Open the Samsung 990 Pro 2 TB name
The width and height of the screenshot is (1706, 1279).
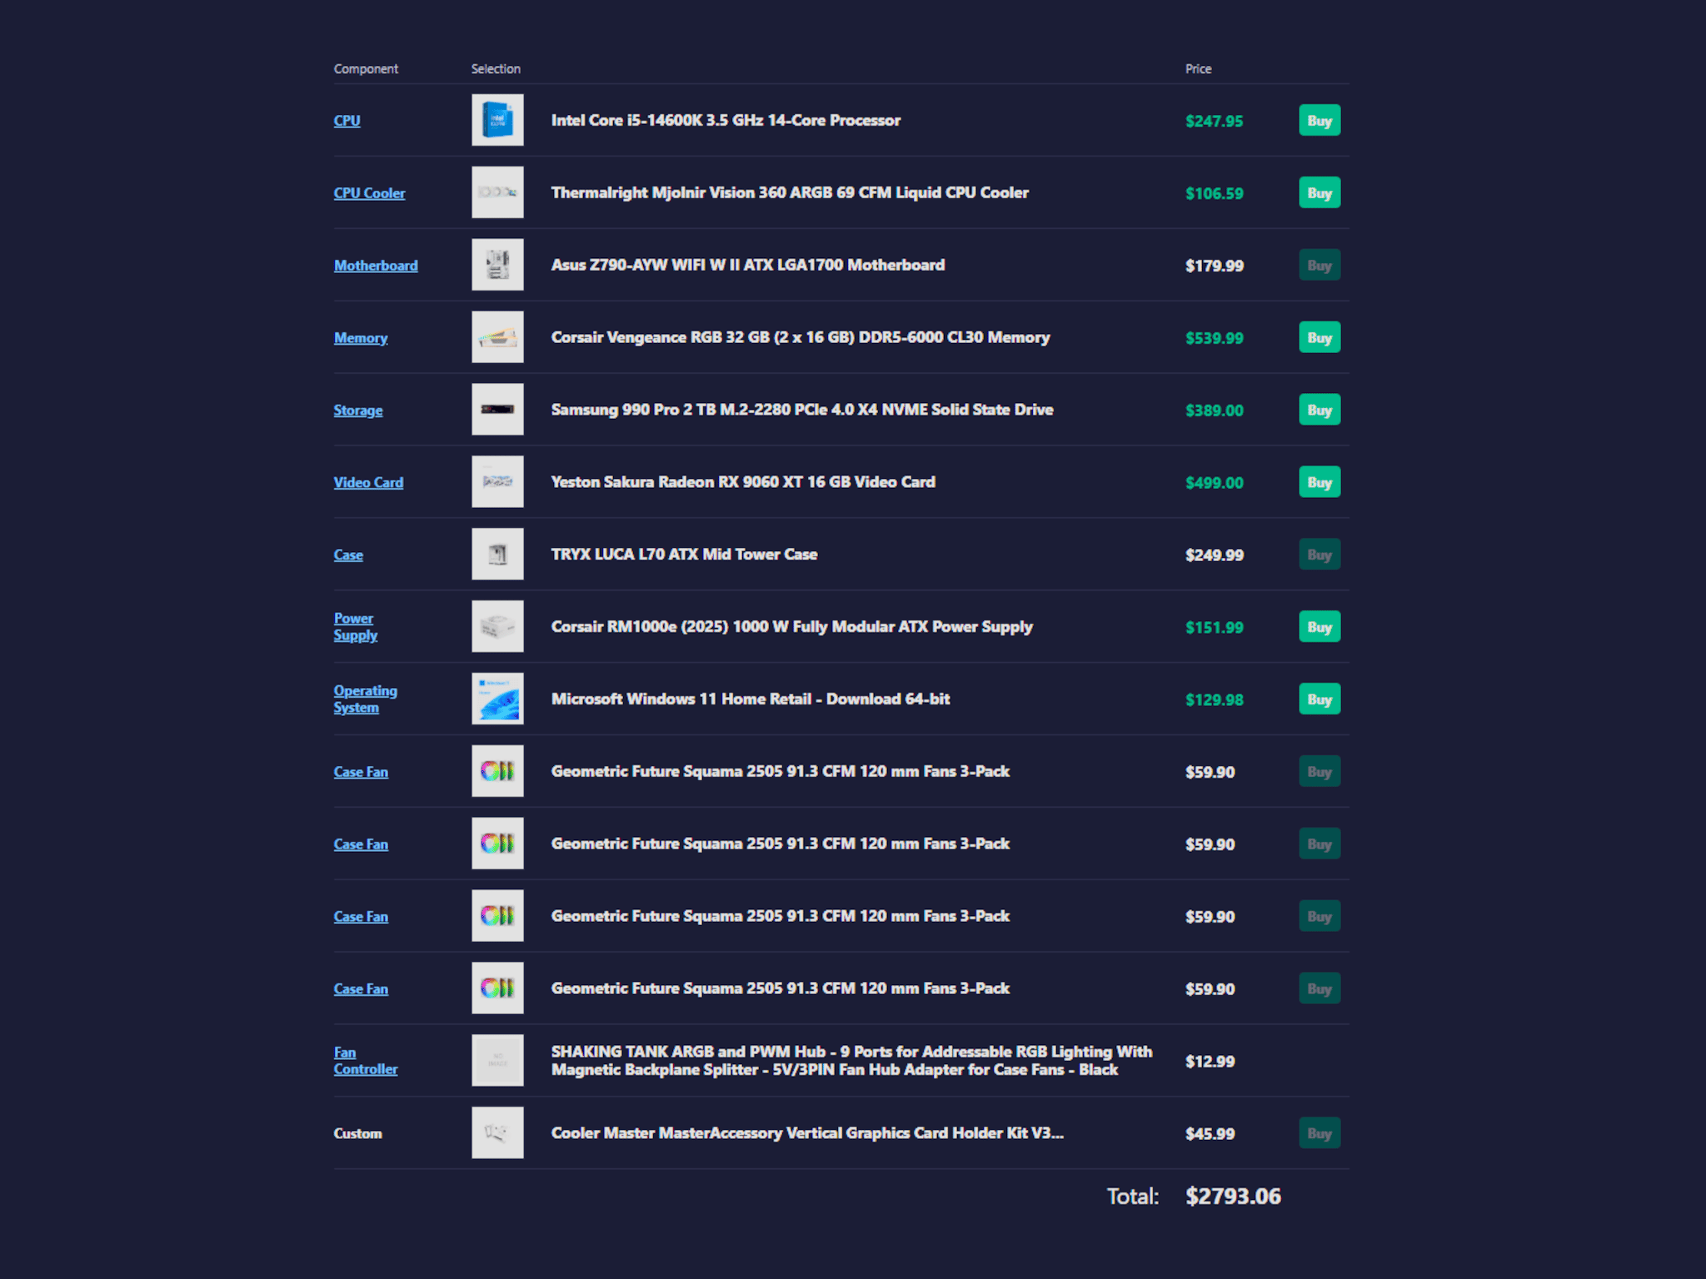[802, 410]
